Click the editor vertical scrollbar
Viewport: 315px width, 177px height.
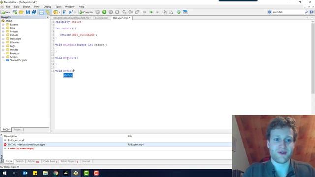(x=313, y=58)
